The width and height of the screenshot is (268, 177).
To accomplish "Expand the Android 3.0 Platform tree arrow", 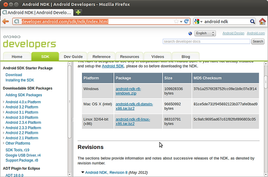I will click(4, 117).
